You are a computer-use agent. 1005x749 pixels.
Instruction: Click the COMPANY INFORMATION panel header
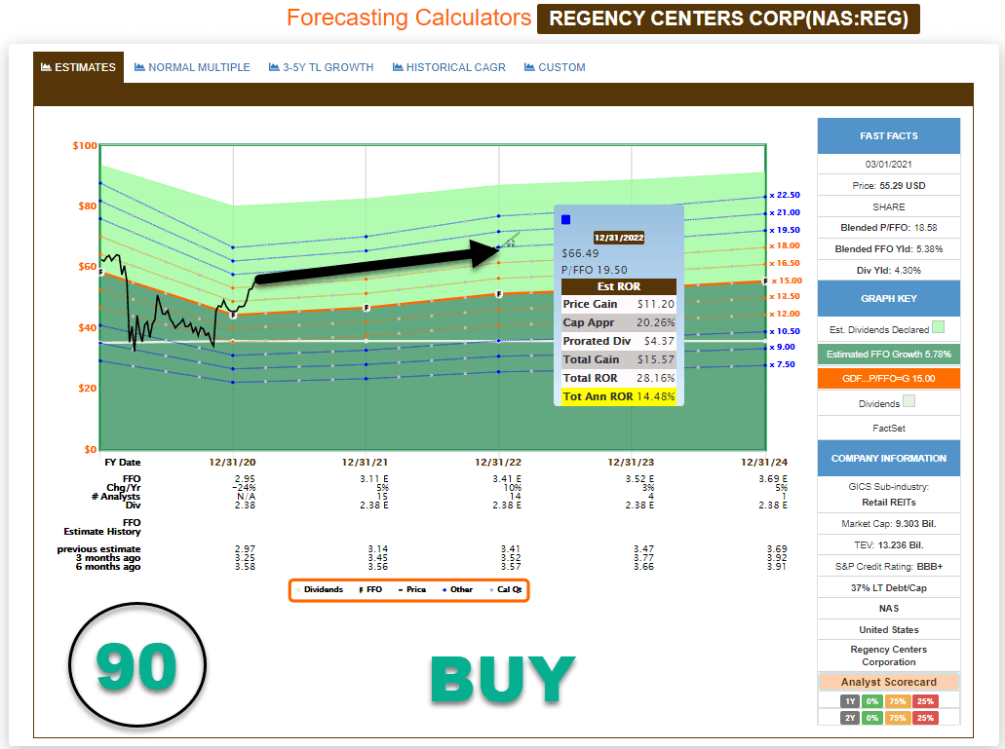tap(889, 459)
